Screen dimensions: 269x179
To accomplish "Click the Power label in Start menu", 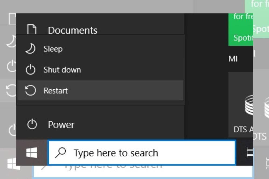I will tap(61, 125).
